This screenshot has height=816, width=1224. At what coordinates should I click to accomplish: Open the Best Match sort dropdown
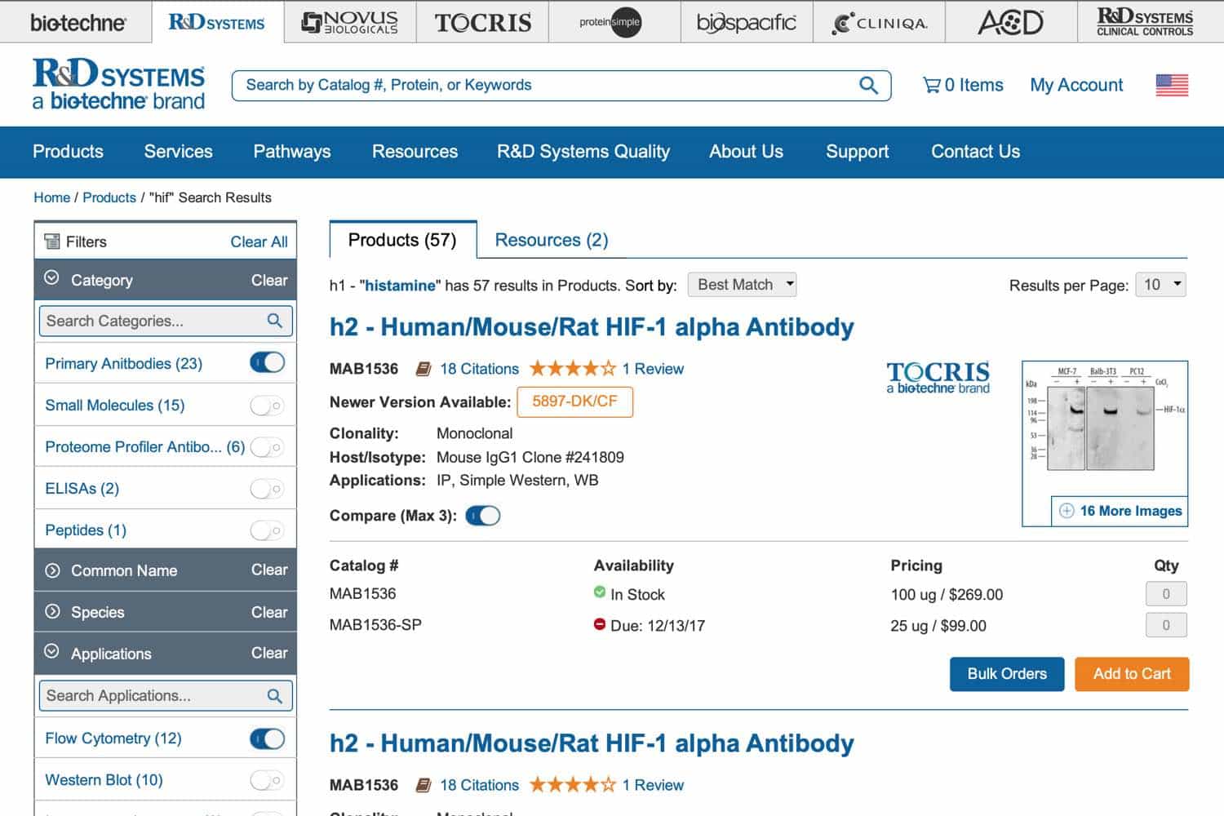(x=742, y=285)
